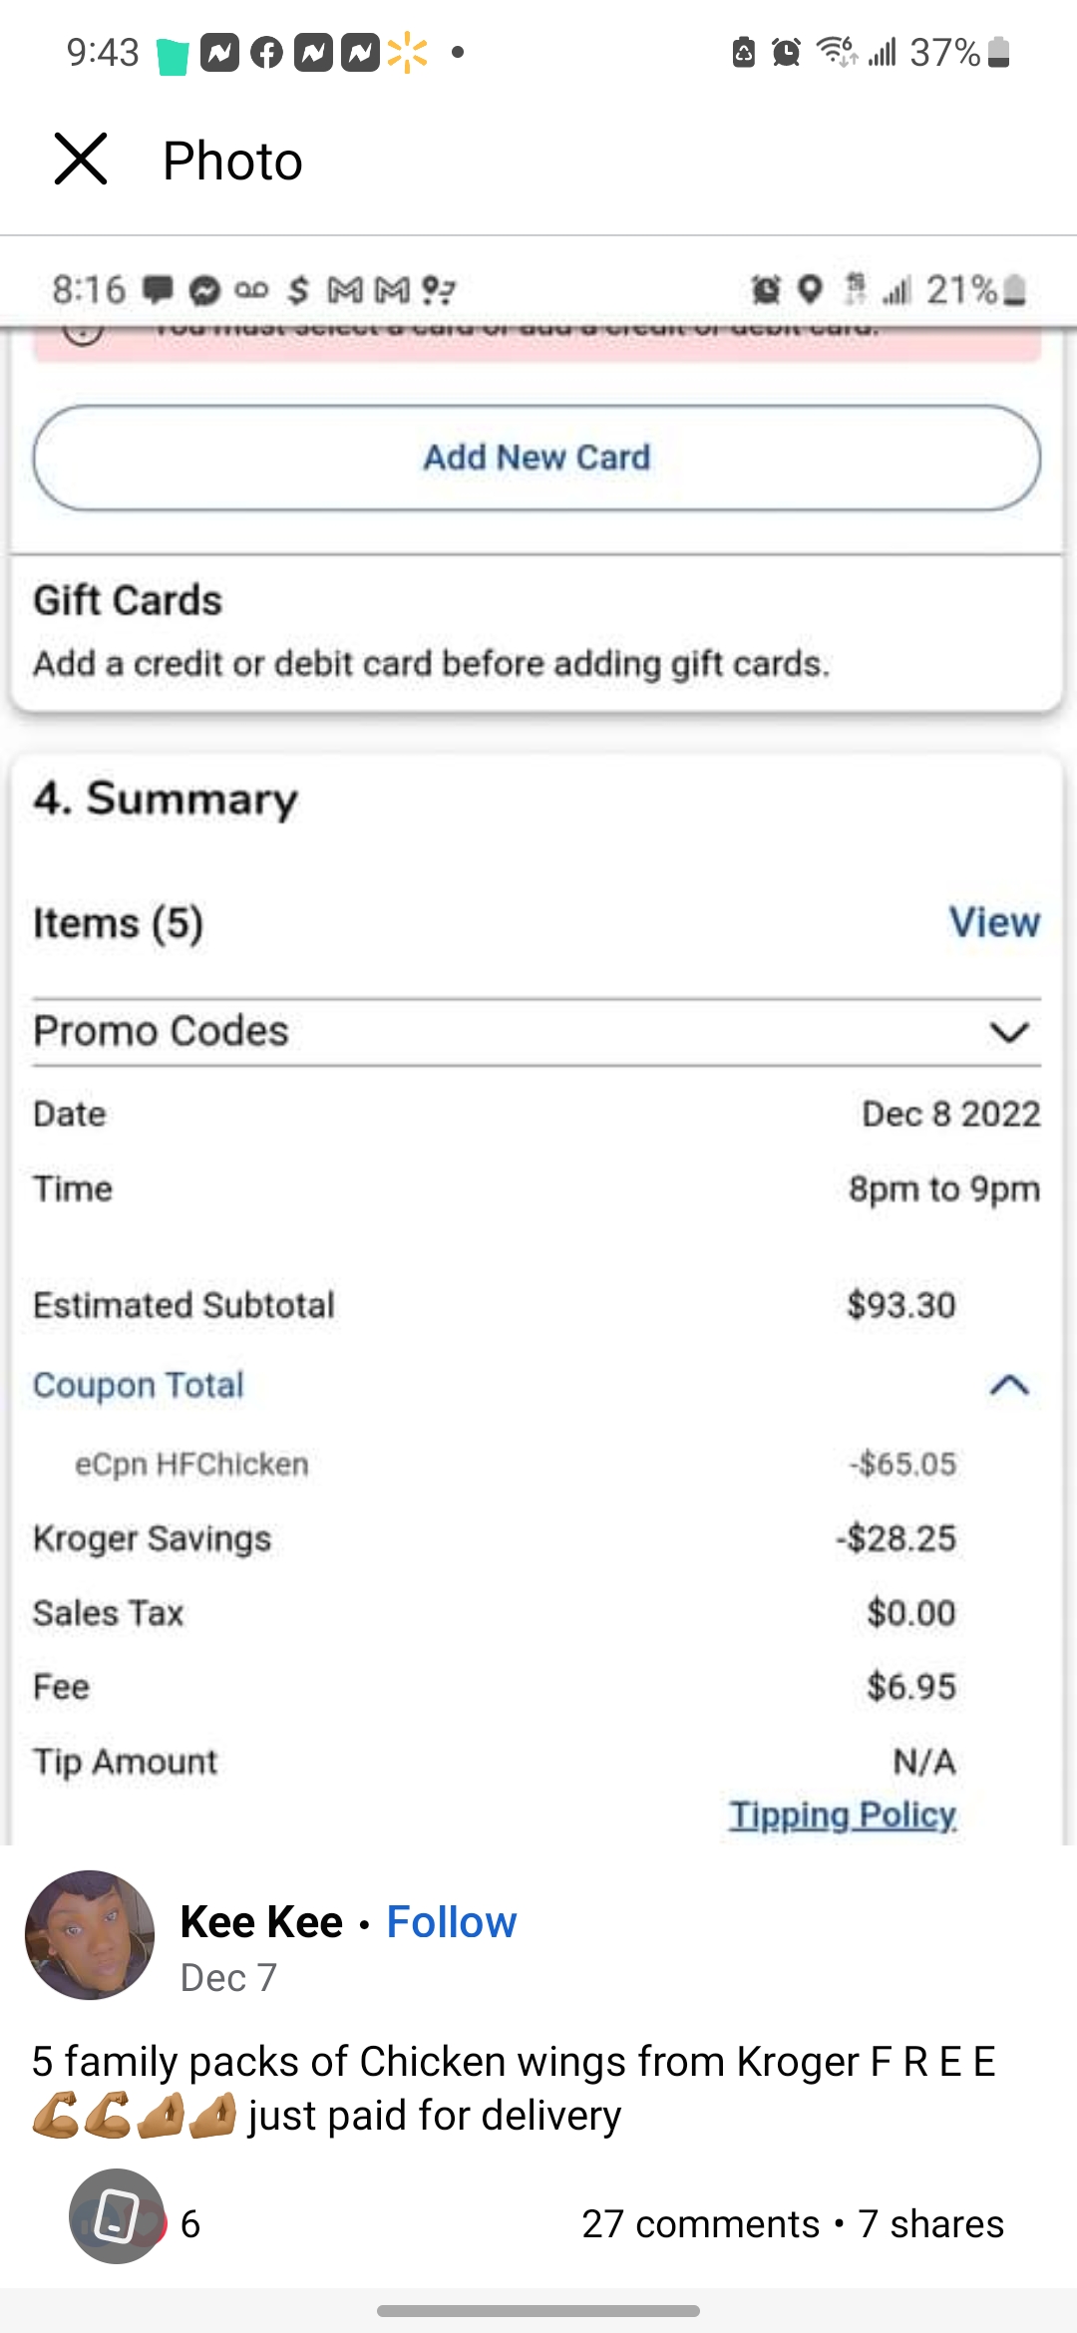Image resolution: width=1077 pixels, height=2333 pixels.
Task: Tap the Add New Card button
Action: click(537, 458)
